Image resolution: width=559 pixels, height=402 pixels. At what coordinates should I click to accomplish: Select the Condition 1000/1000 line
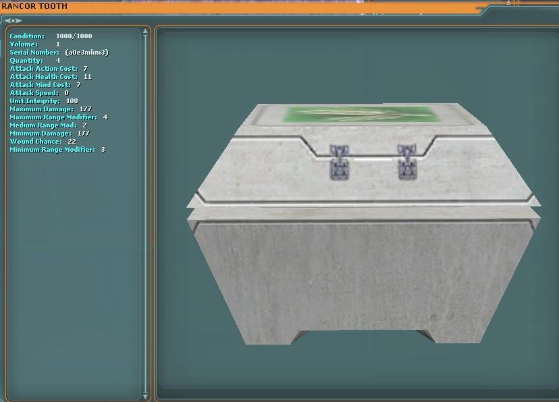[51, 36]
